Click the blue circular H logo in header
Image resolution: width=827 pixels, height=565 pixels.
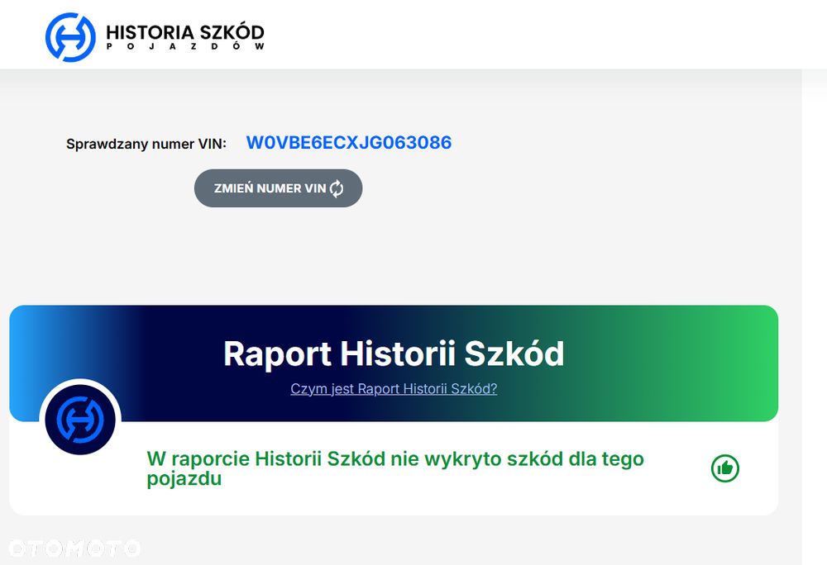pos(70,37)
